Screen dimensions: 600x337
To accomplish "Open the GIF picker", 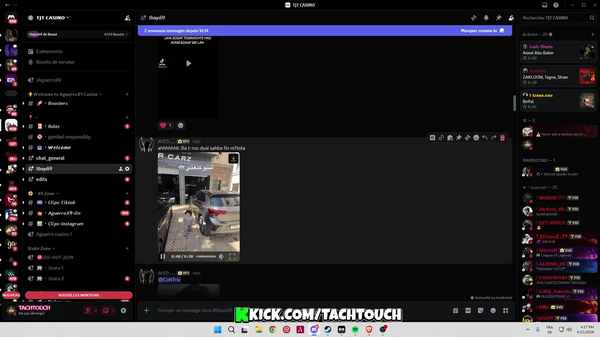I will [x=468, y=310].
